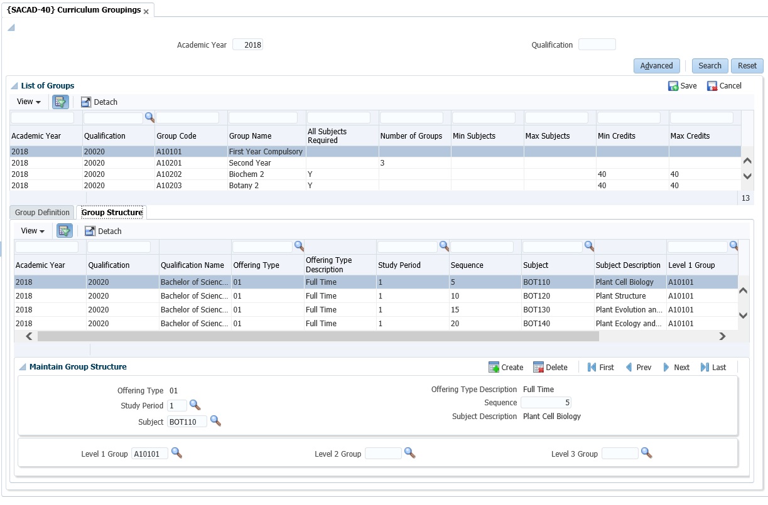Click the Delete record icon
Screen dimensions: 768x505
tap(538, 368)
